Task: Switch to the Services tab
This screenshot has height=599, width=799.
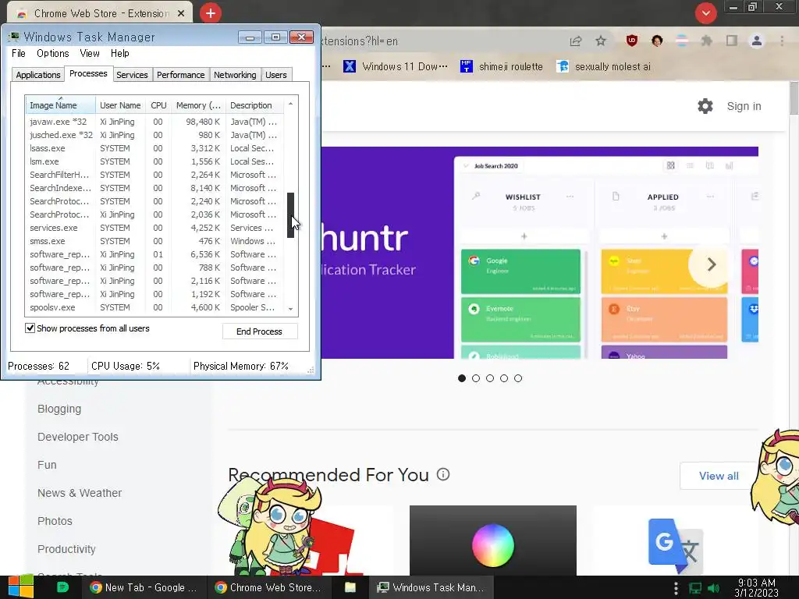Action: [132, 75]
